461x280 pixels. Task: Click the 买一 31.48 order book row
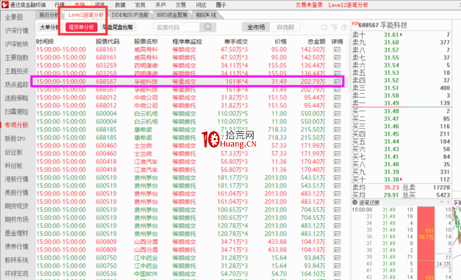pyautogui.click(x=401, y=111)
